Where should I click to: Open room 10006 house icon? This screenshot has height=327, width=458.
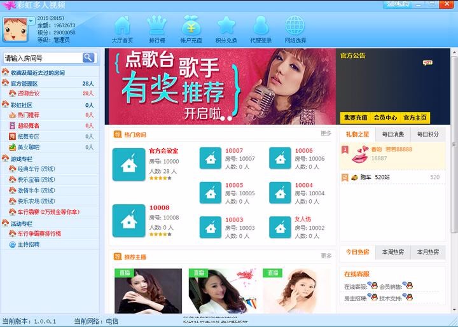click(x=280, y=158)
